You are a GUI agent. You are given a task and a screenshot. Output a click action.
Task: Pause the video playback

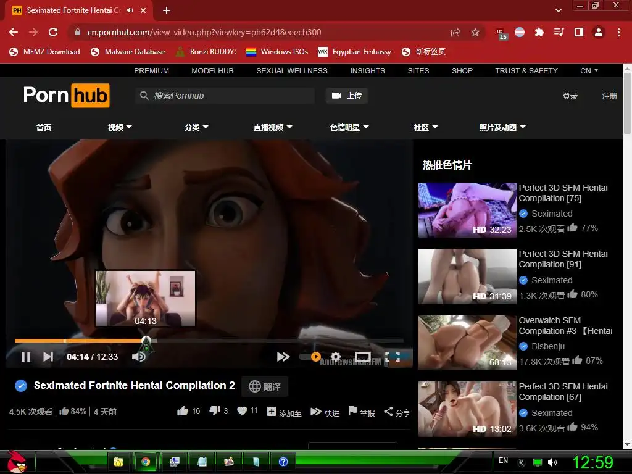point(26,357)
